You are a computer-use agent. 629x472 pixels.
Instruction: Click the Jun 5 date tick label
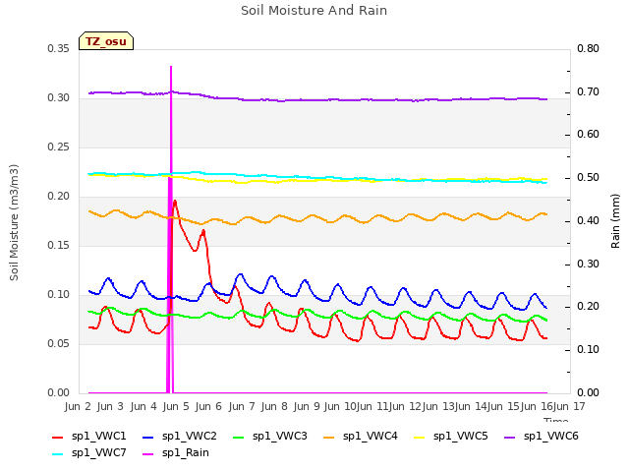point(176,406)
